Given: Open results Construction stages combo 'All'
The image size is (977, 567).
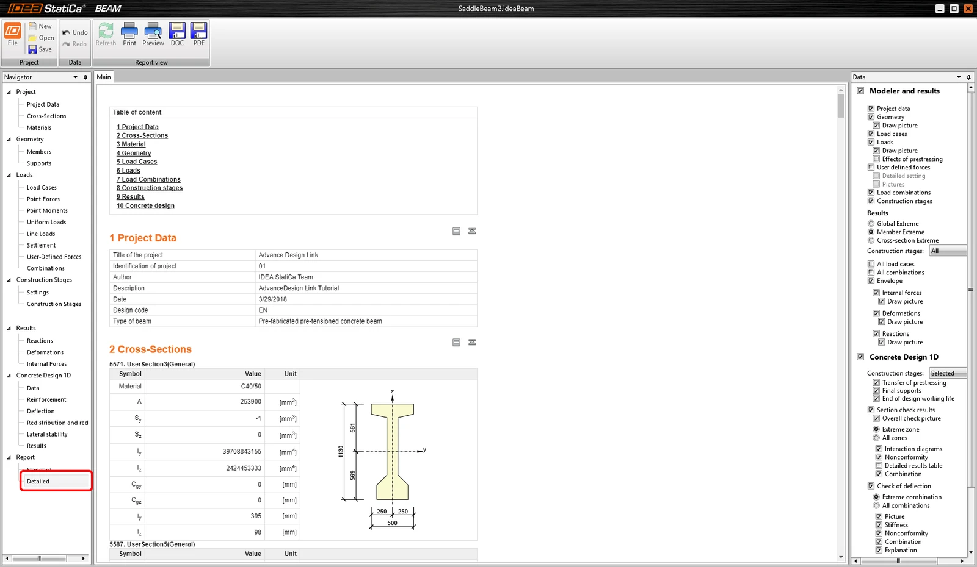Looking at the screenshot, I should pos(948,251).
